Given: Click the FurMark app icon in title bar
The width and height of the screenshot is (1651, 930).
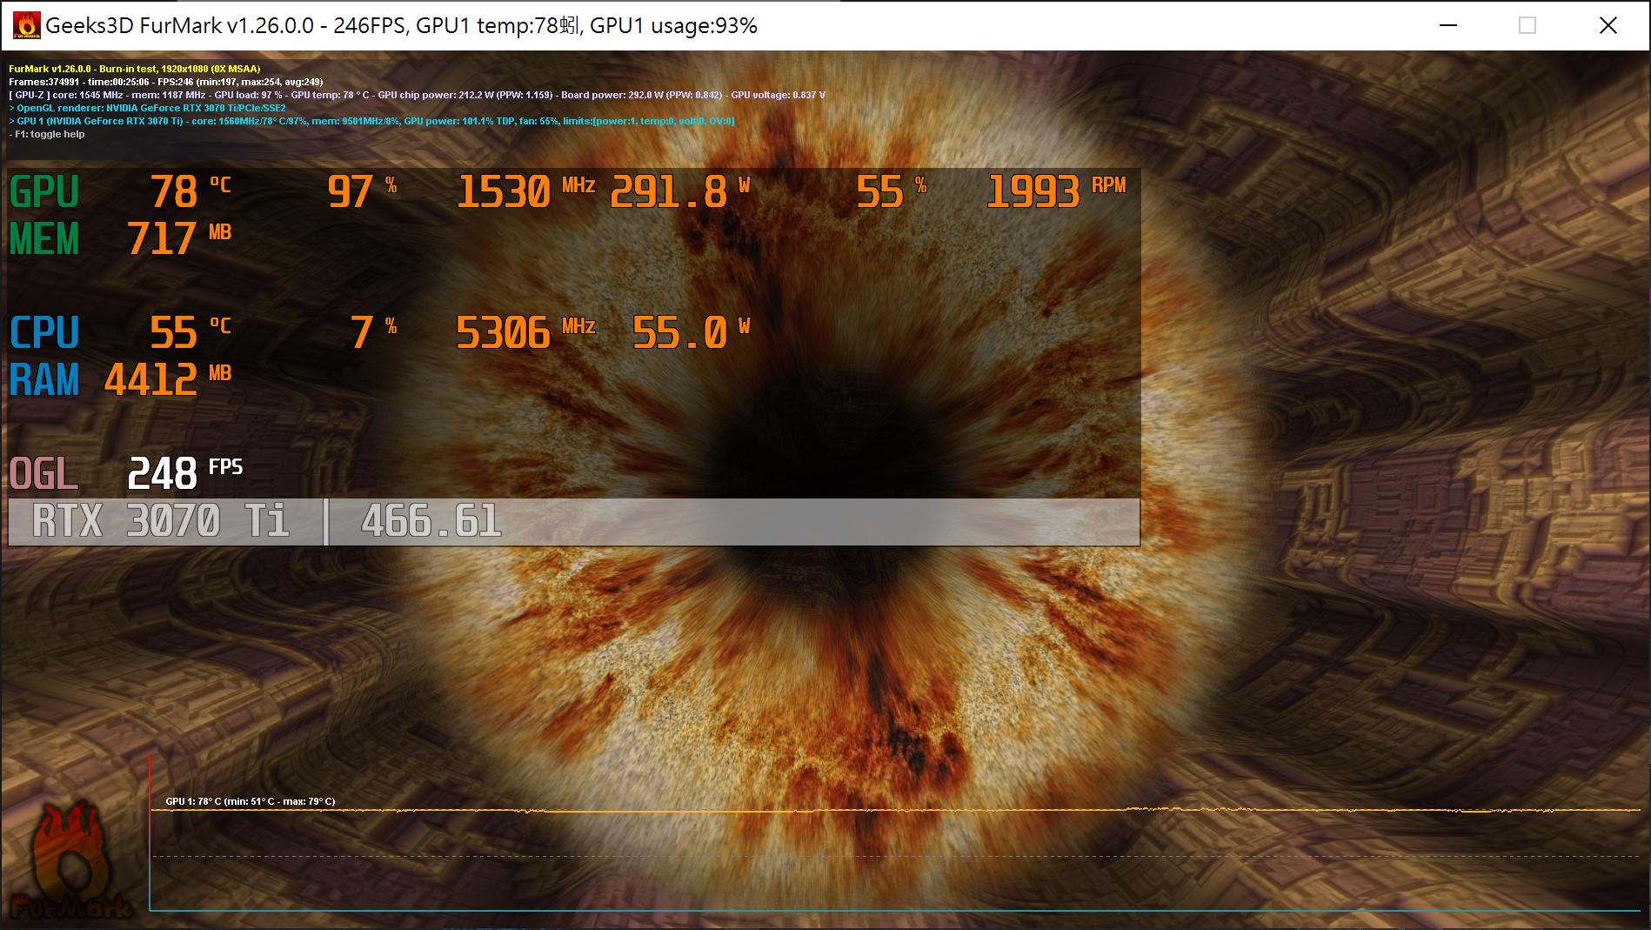Looking at the screenshot, I should click(x=27, y=25).
